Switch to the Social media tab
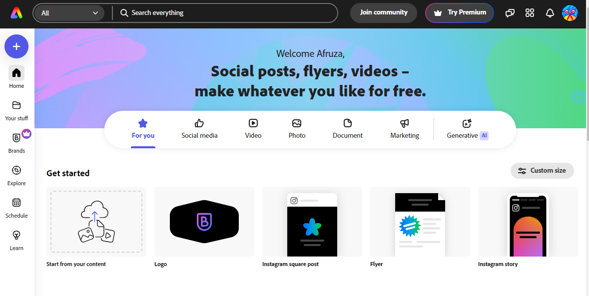This screenshot has height=296, width=589. (x=199, y=129)
